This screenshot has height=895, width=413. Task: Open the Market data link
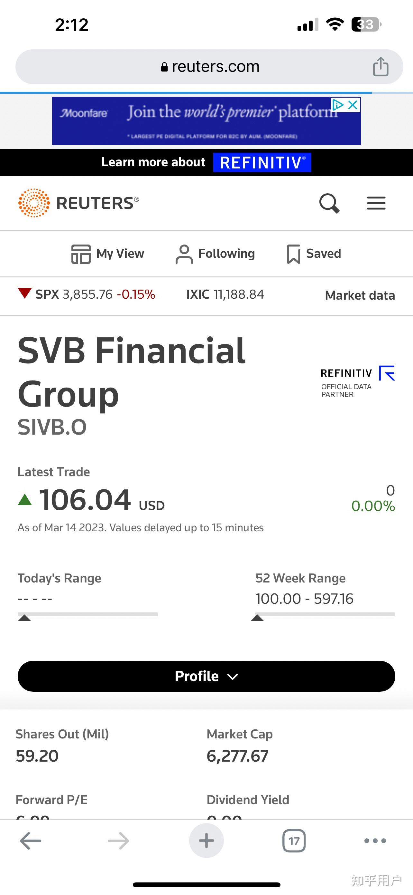(x=360, y=295)
